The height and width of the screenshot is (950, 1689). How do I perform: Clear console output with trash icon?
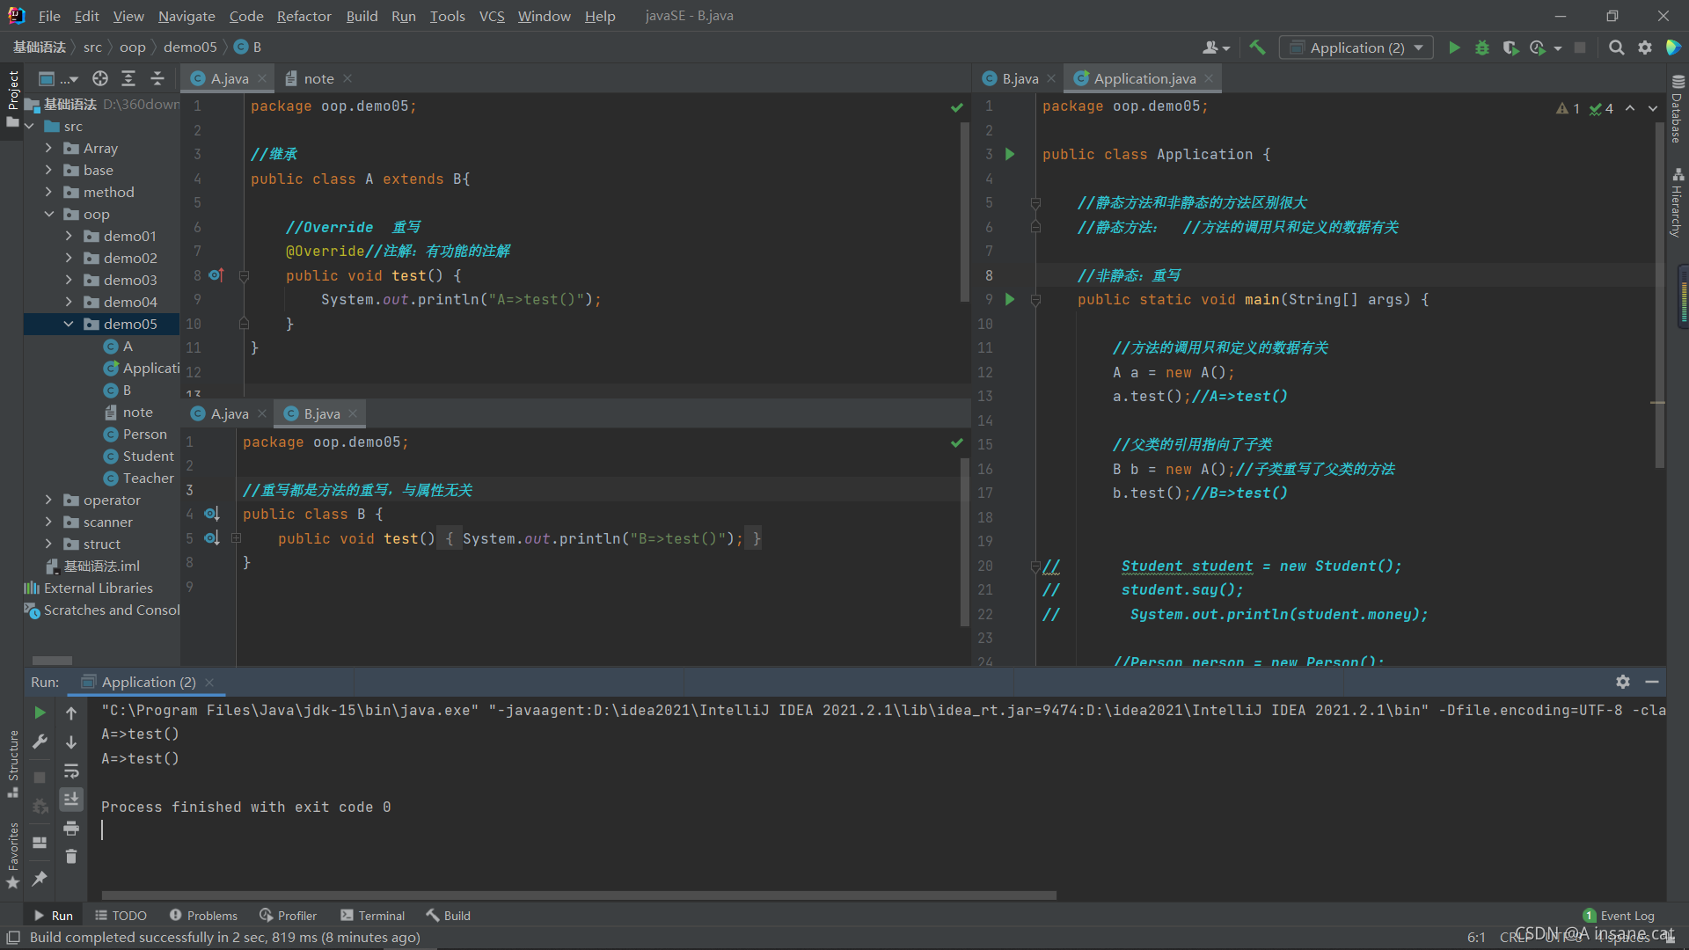click(x=71, y=856)
